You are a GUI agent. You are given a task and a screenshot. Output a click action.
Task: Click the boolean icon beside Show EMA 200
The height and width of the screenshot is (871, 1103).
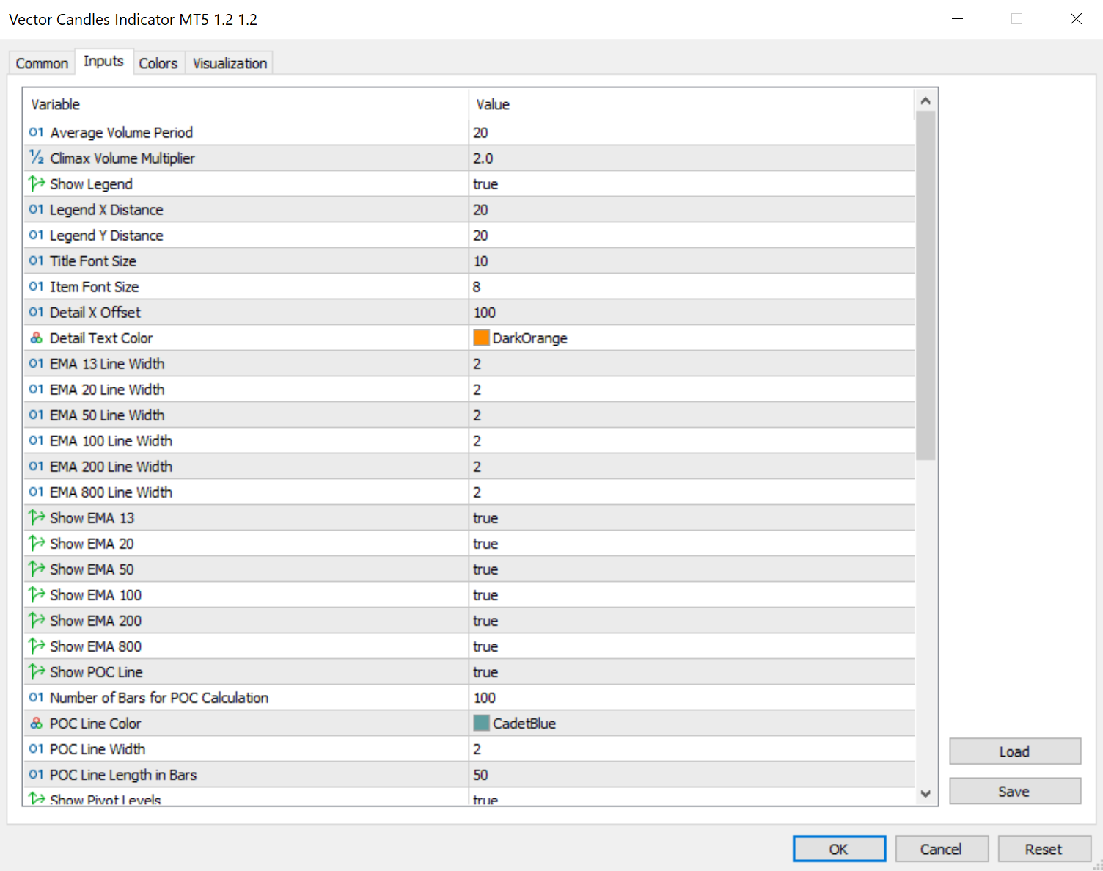[x=36, y=621]
